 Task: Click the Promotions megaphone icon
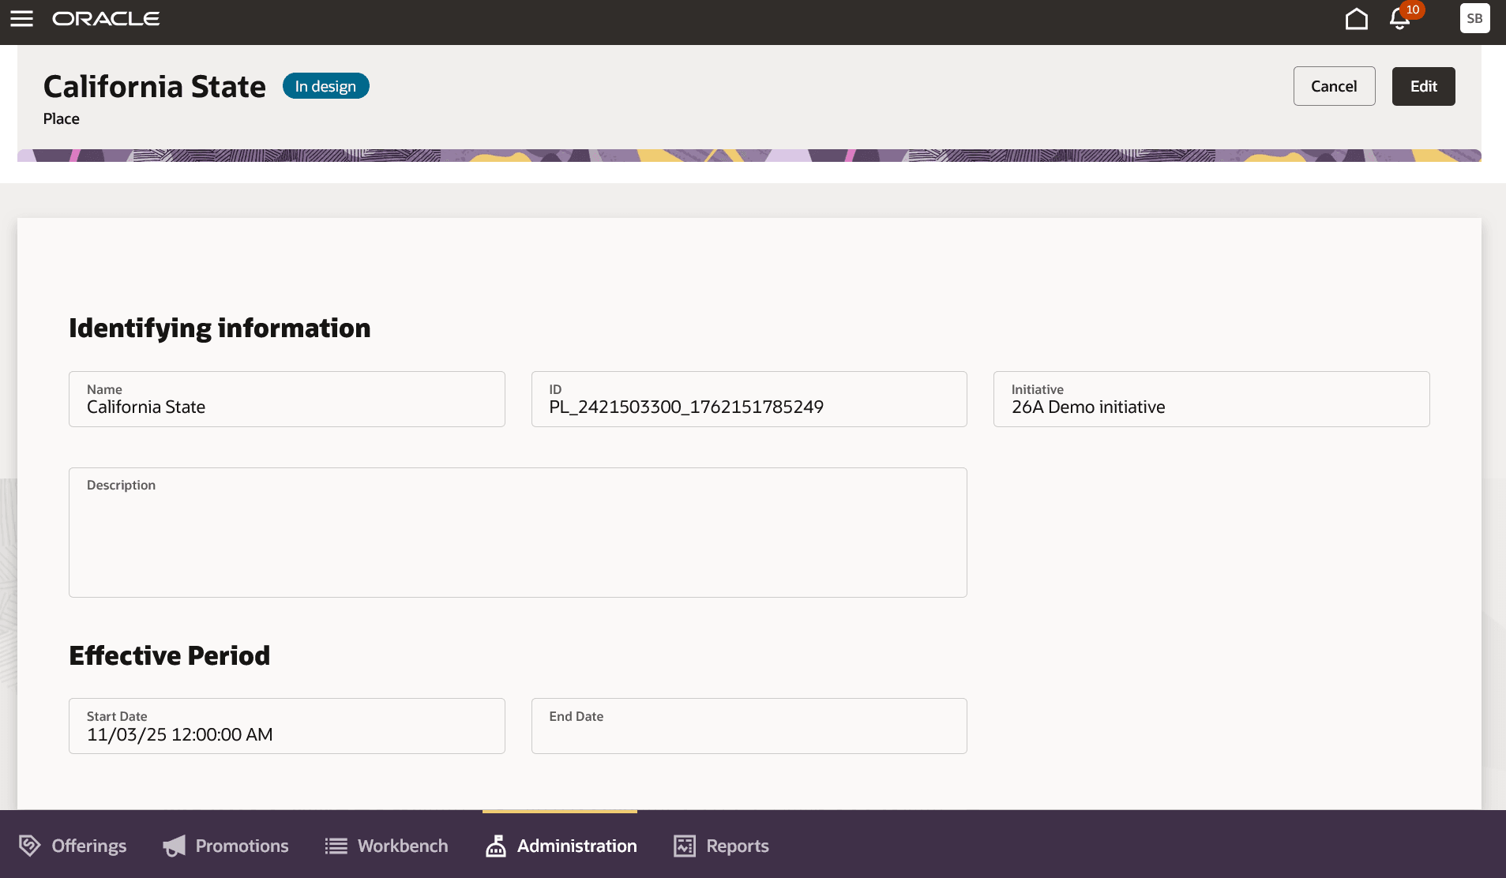[175, 846]
